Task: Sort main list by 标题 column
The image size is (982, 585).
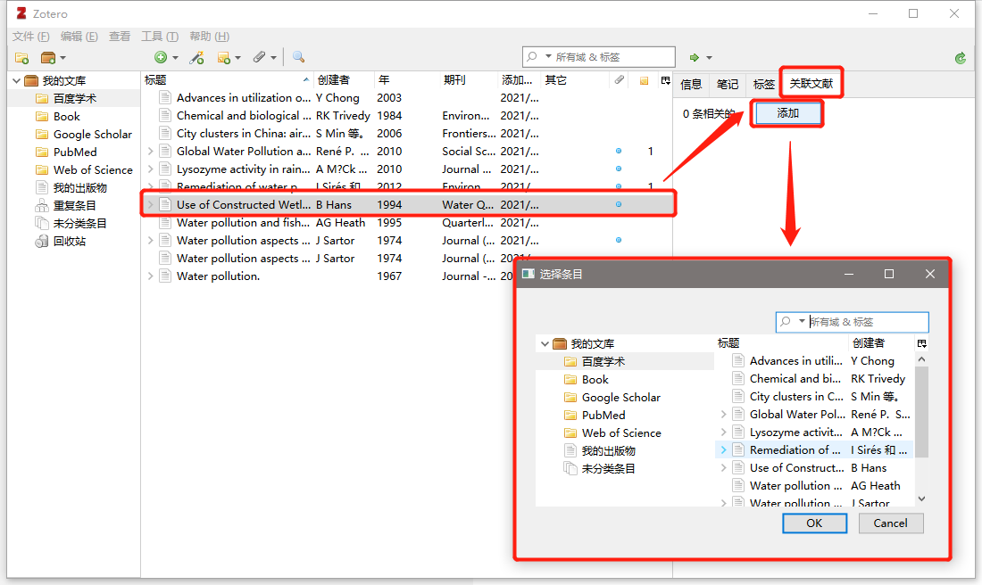Action: (227, 80)
